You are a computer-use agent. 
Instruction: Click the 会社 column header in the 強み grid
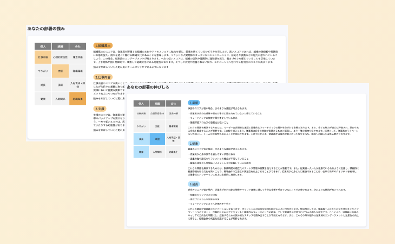pos(77,46)
